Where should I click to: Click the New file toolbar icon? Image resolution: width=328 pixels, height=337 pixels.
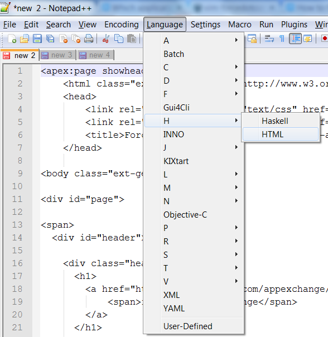12,39
